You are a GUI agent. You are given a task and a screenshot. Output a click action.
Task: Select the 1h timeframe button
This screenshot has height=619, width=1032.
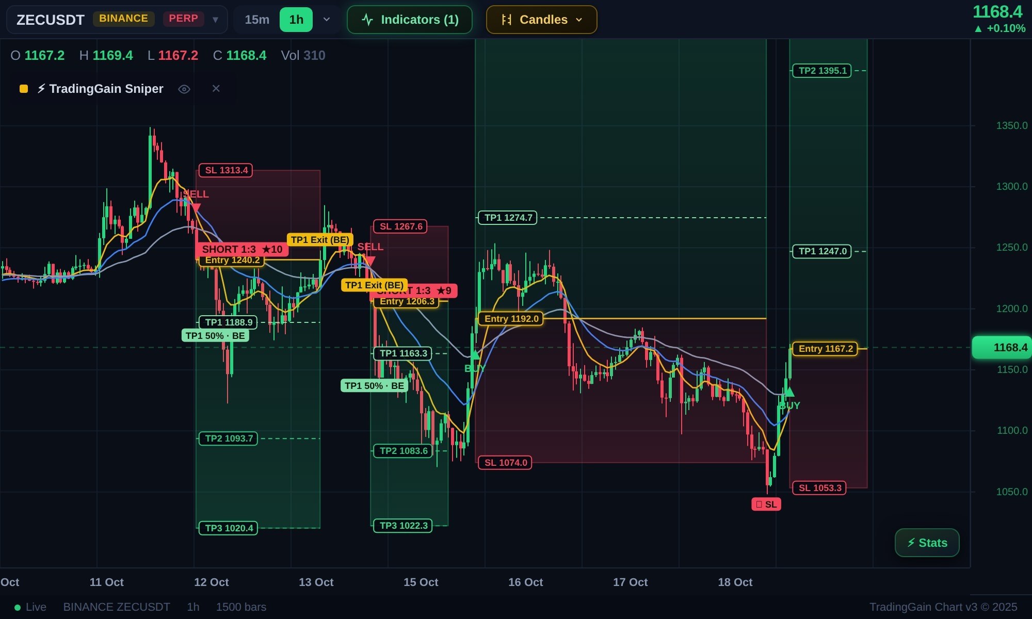pos(296,20)
